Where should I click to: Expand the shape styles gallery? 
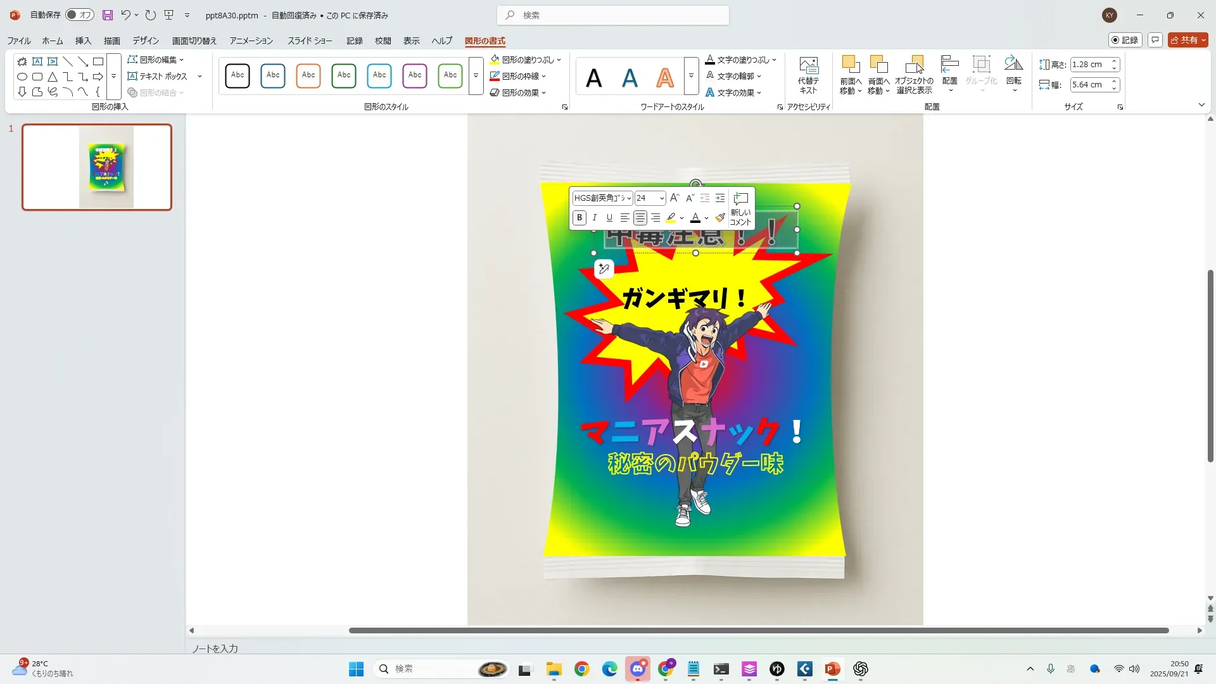476,75
